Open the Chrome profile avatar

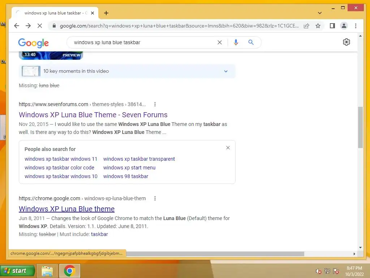point(344,26)
